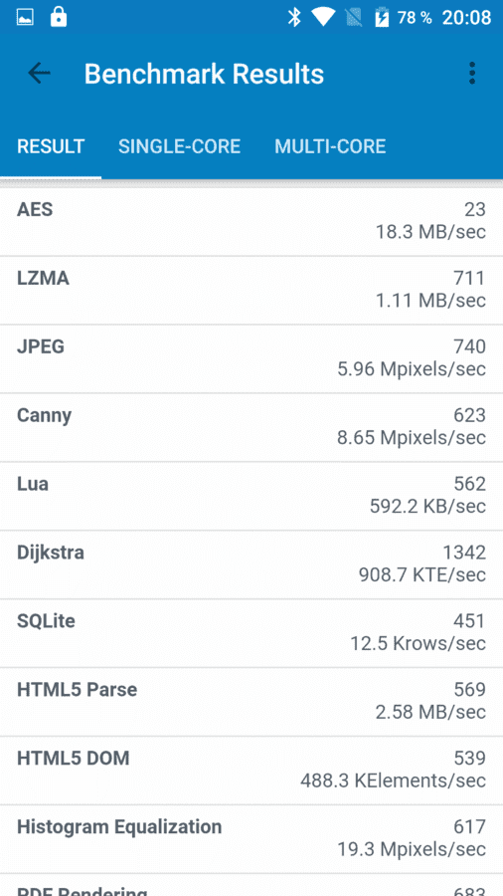Screen dimensions: 503x896
Task: Tap the Canny score row
Action: click(251, 427)
